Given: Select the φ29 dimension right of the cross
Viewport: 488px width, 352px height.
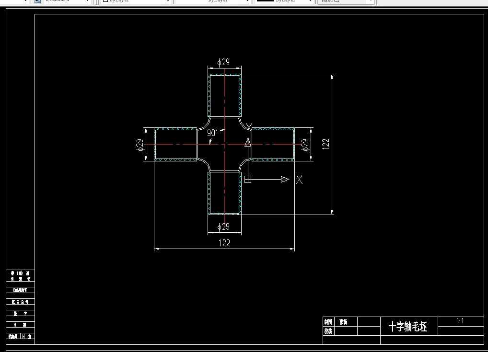Looking at the screenshot, I should [x=305, y=145].
